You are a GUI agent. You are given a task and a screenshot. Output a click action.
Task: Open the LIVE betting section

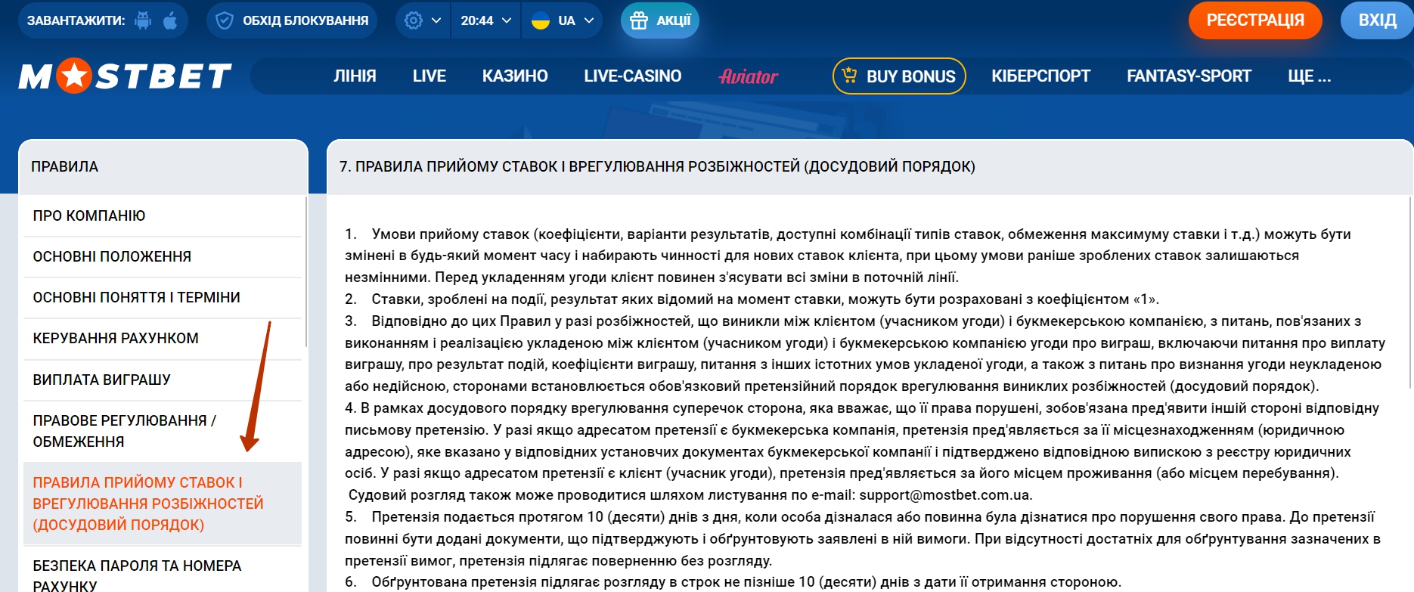tap(429, 76)
